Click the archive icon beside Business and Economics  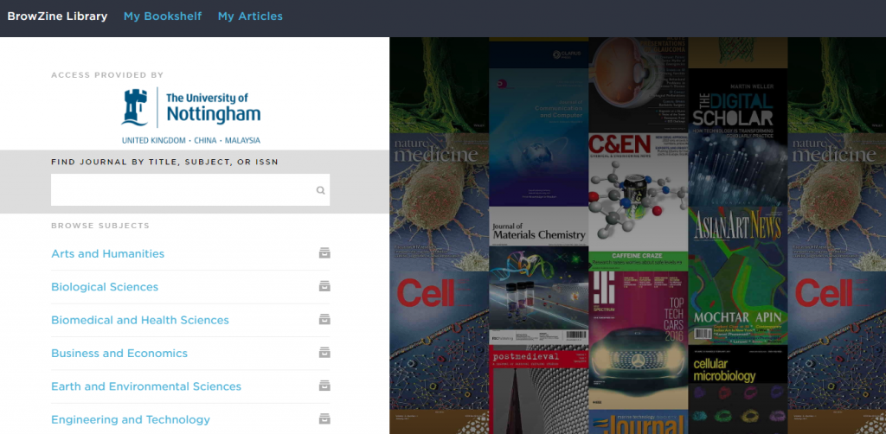(x=324, y=353)
